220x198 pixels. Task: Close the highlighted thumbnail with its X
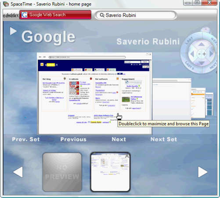click(x=127, y=156)
